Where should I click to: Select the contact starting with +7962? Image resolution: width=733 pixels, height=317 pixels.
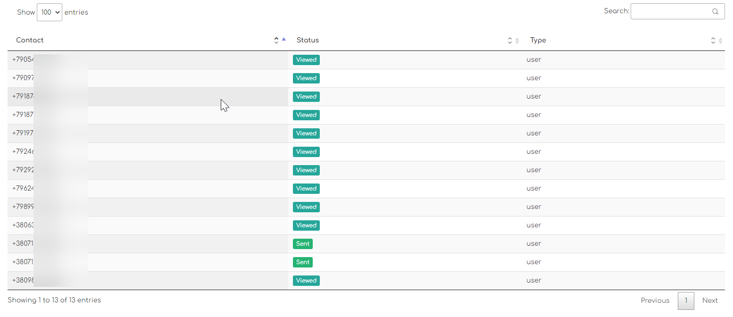[24, 189]
